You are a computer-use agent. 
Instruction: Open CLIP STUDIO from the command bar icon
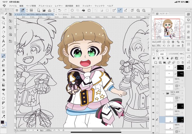(x=31, y=10)
